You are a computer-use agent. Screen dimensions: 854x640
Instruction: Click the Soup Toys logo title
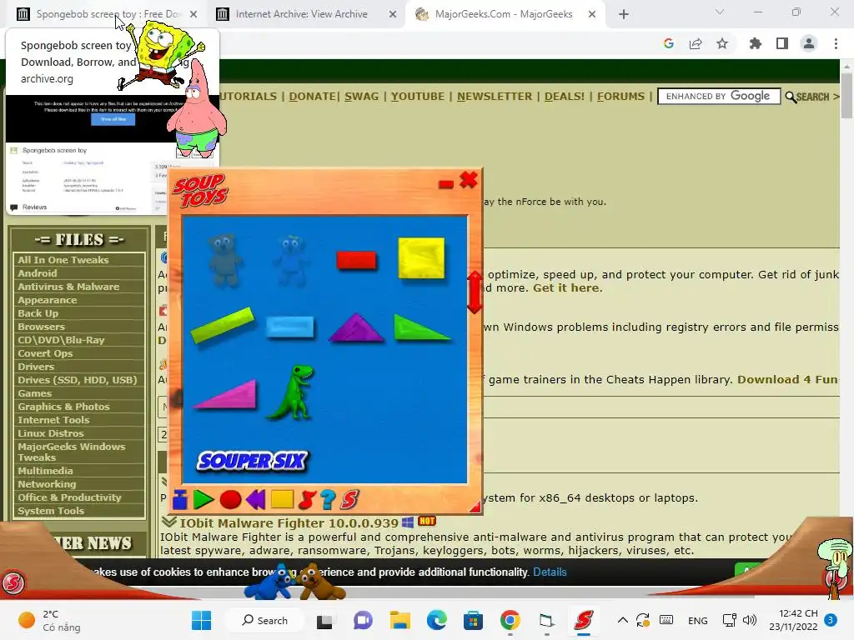(200, 191)
